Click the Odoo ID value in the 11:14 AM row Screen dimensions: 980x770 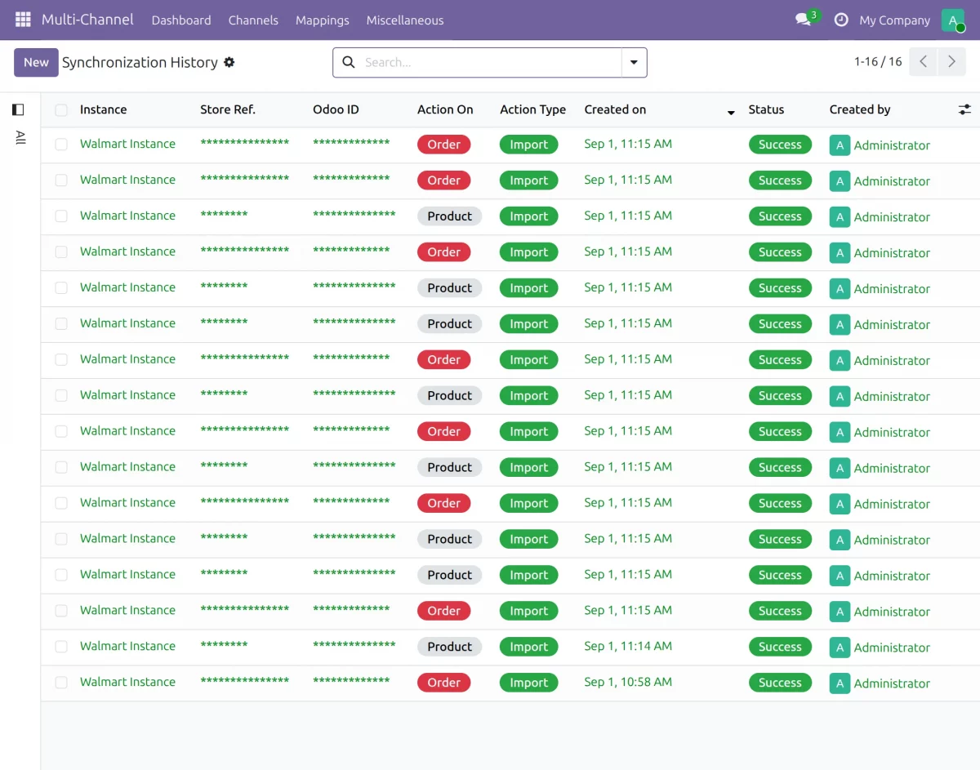pyautogui.click(x=354, y=646)
